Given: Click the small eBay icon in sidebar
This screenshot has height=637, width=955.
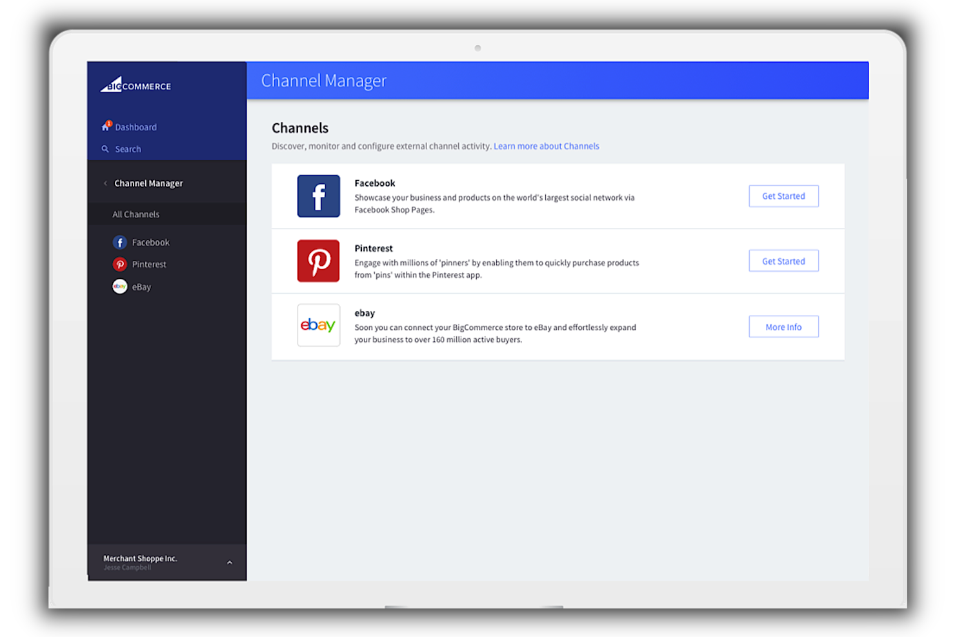Looking at the screenshot, I should [x=120, y=287].
